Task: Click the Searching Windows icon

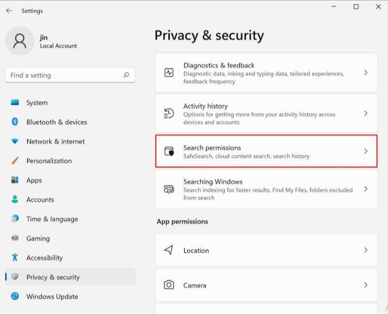Action: 169,189
